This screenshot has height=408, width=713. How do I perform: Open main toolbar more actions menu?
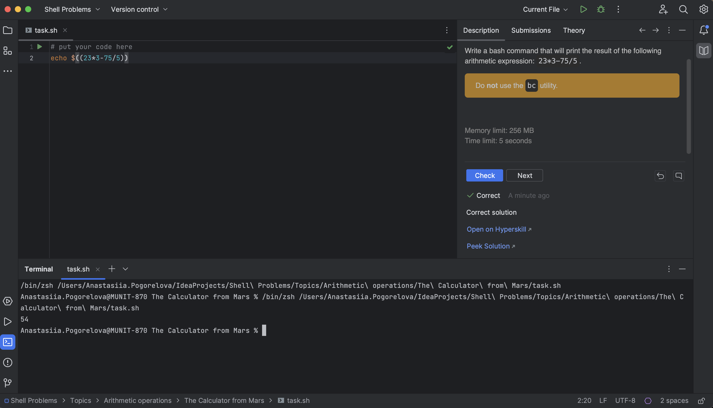pyautogui.click(x=618, y=9)
